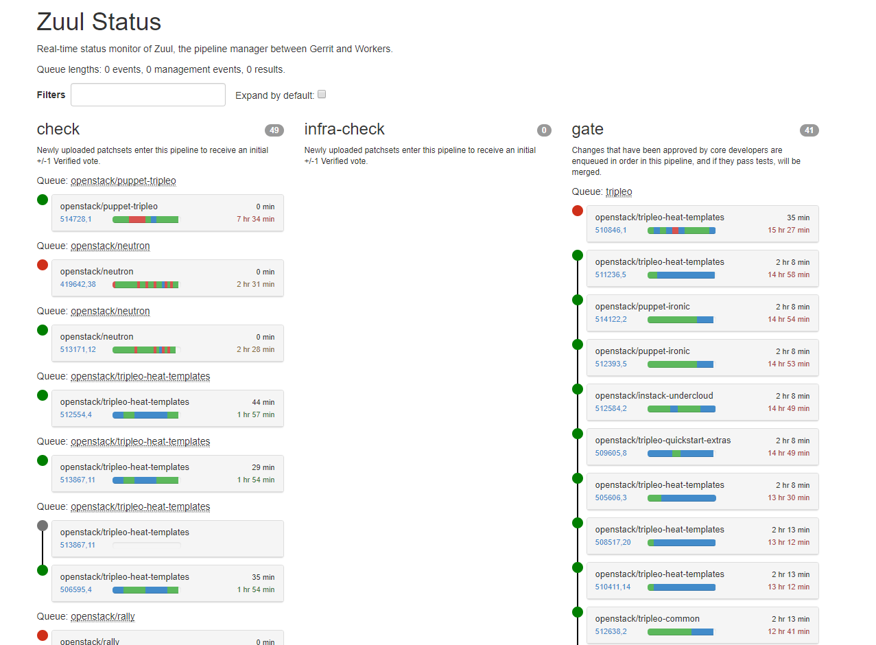Click the '15 hr 27 min' enqueue time
The width and height of the screenshot is (876, 645).
pyautogui.click(x=789, y=230)
